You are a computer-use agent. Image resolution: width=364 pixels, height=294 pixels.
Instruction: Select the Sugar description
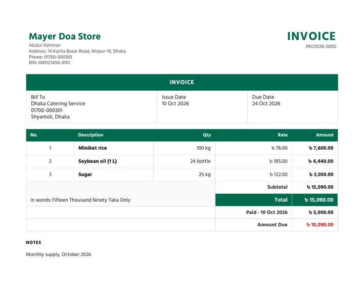tap(85, 175)
